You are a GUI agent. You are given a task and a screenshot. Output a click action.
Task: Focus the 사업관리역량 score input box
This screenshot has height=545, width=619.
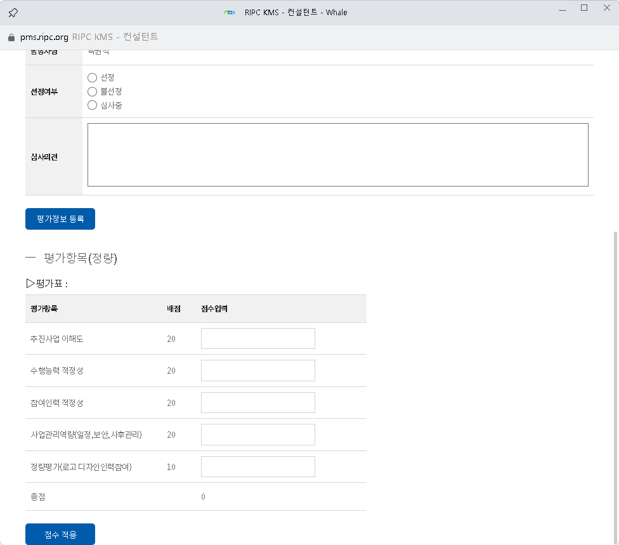(257, 435)
